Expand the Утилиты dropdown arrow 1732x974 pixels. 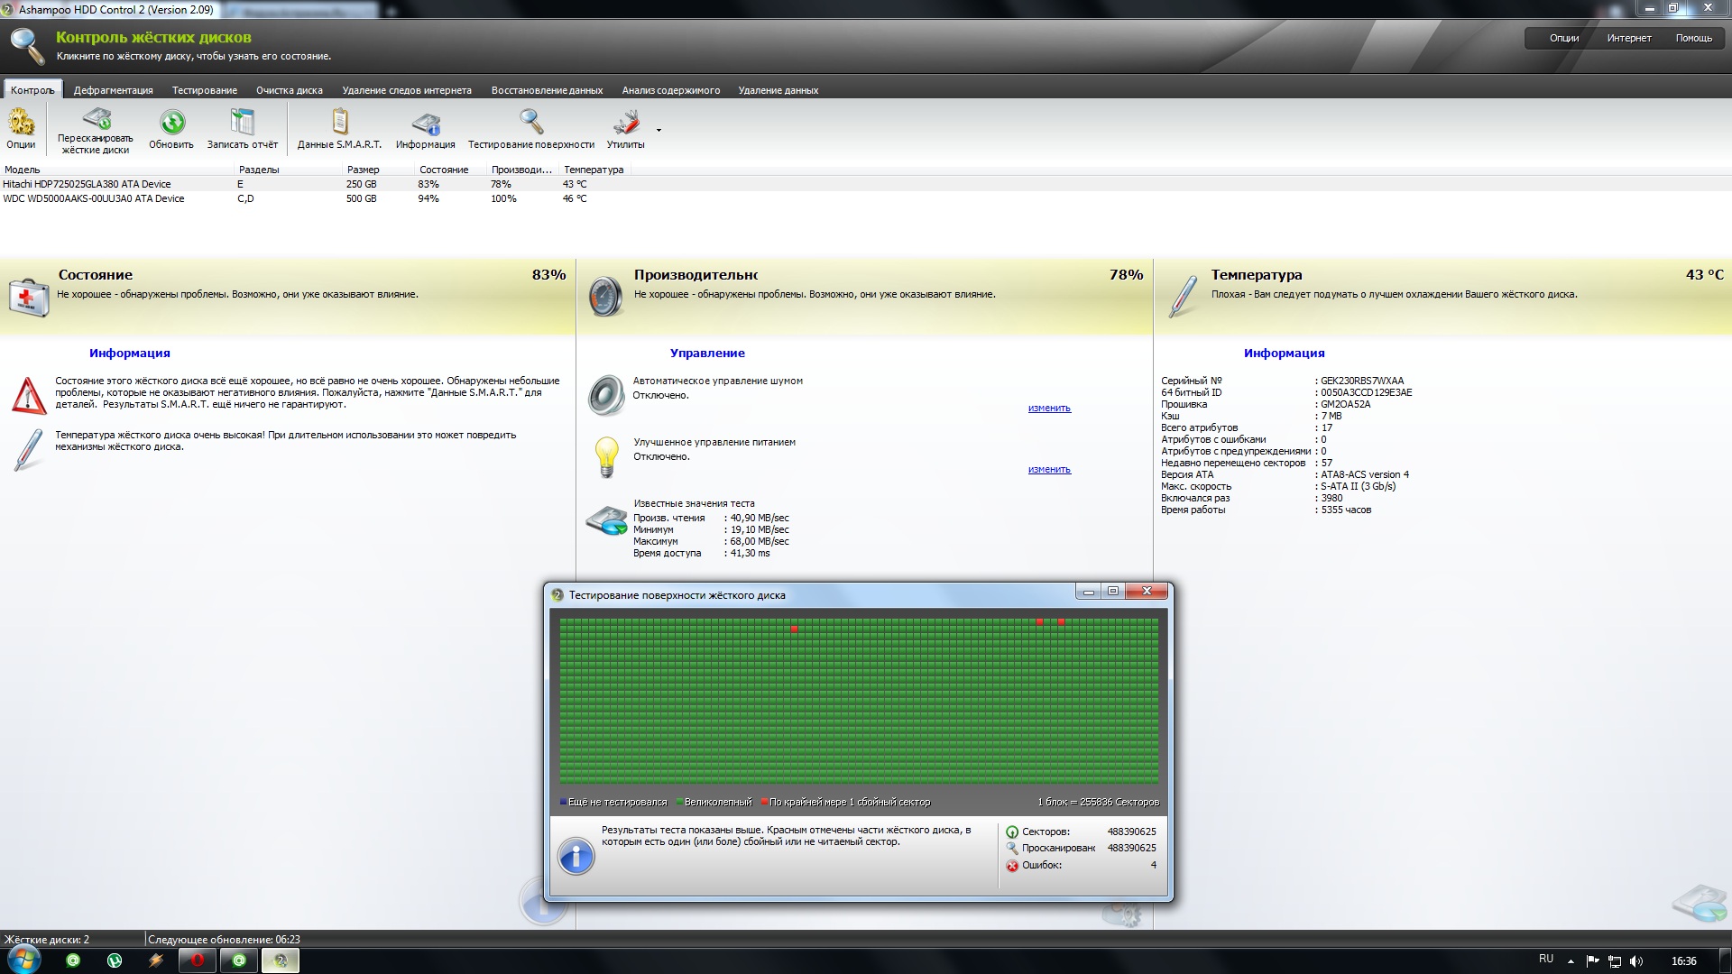point(659,130)
